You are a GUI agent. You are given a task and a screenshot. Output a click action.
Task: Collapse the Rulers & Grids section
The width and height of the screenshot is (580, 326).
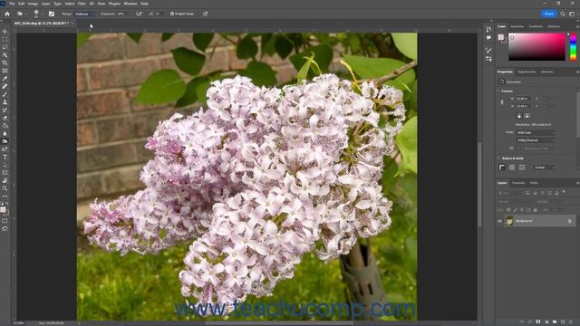[498, 158]
